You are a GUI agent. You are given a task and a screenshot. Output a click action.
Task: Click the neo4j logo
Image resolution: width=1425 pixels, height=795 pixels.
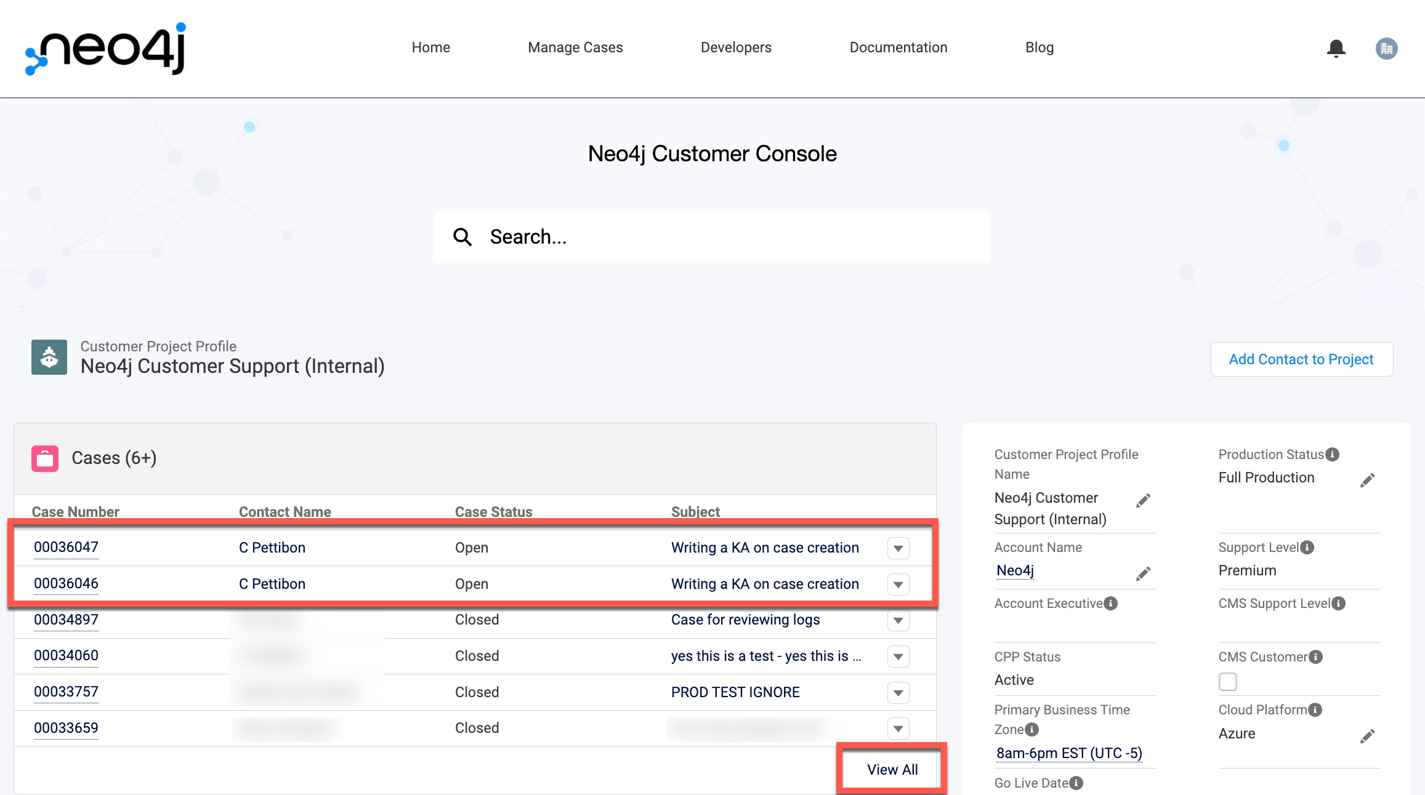tap(105, 49)
